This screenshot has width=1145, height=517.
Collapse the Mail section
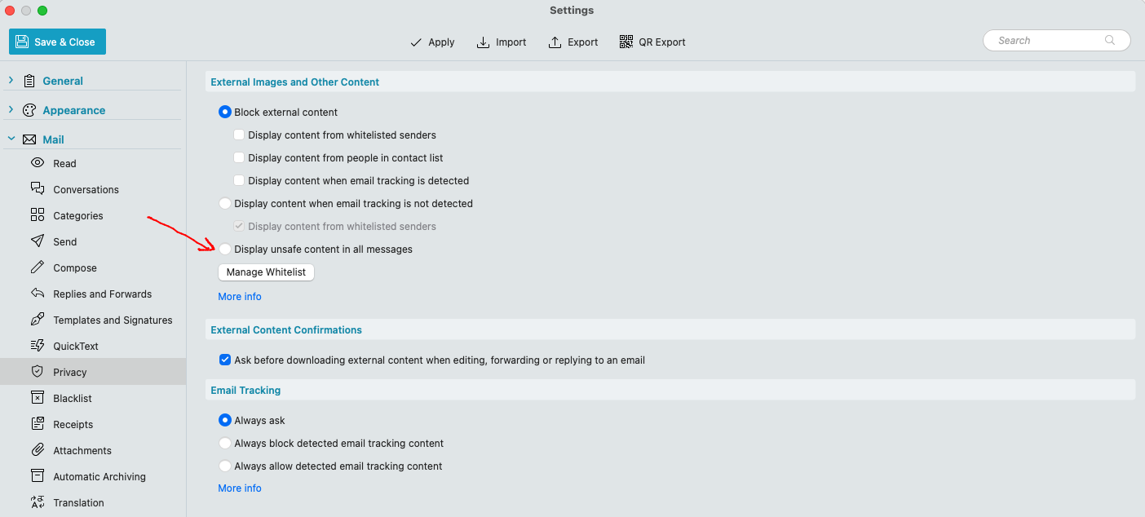coord(11,139)
